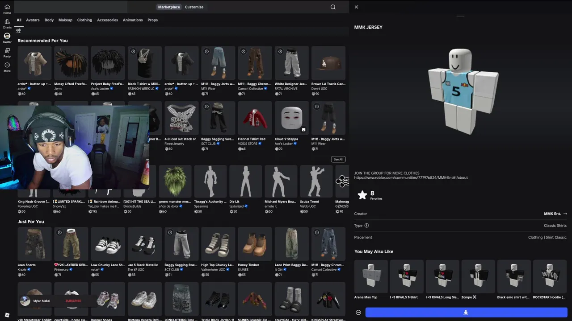Open the Messy Lifted Freeform hair item

(x=71, y=71)
